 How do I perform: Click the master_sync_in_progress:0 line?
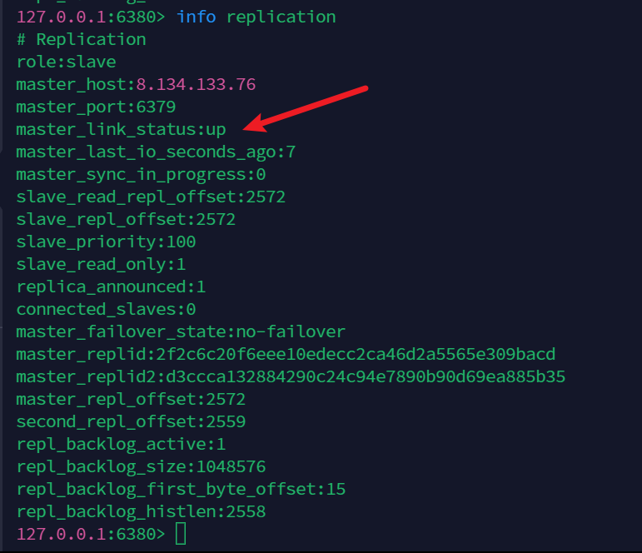coord(141,174)
